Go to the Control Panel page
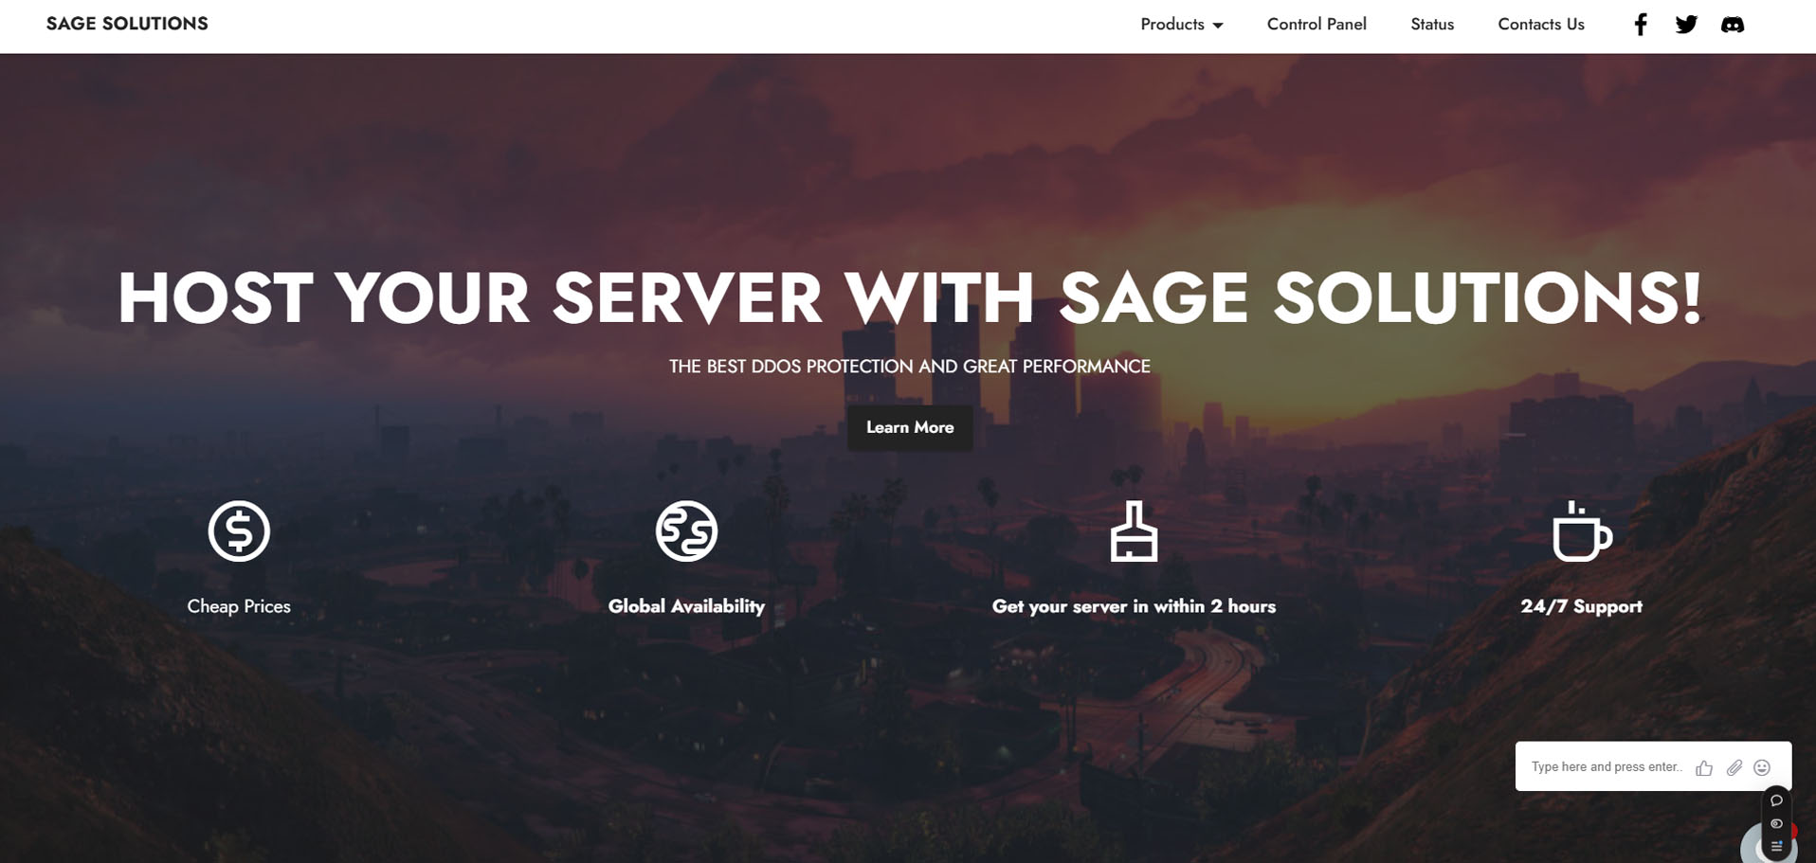Screen dimensions: 1816x863 pos(1316,25)
